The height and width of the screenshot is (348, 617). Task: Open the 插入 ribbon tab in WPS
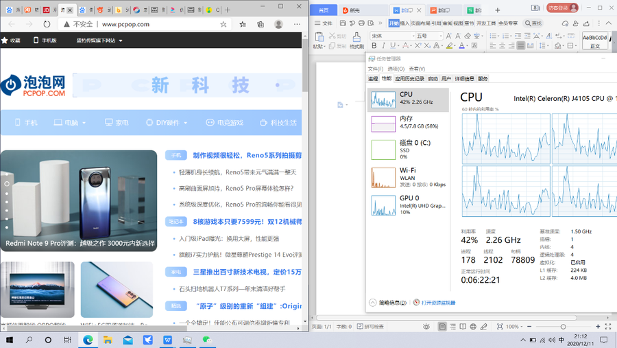pyautogui.click(x=404, y=23)
